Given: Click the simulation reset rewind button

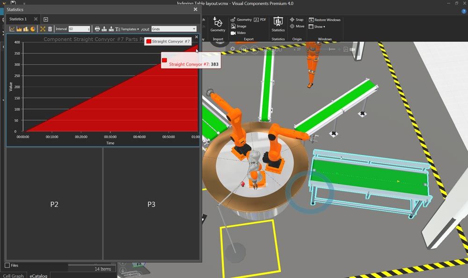Looking at the screenshot, I should pos(243,49).
